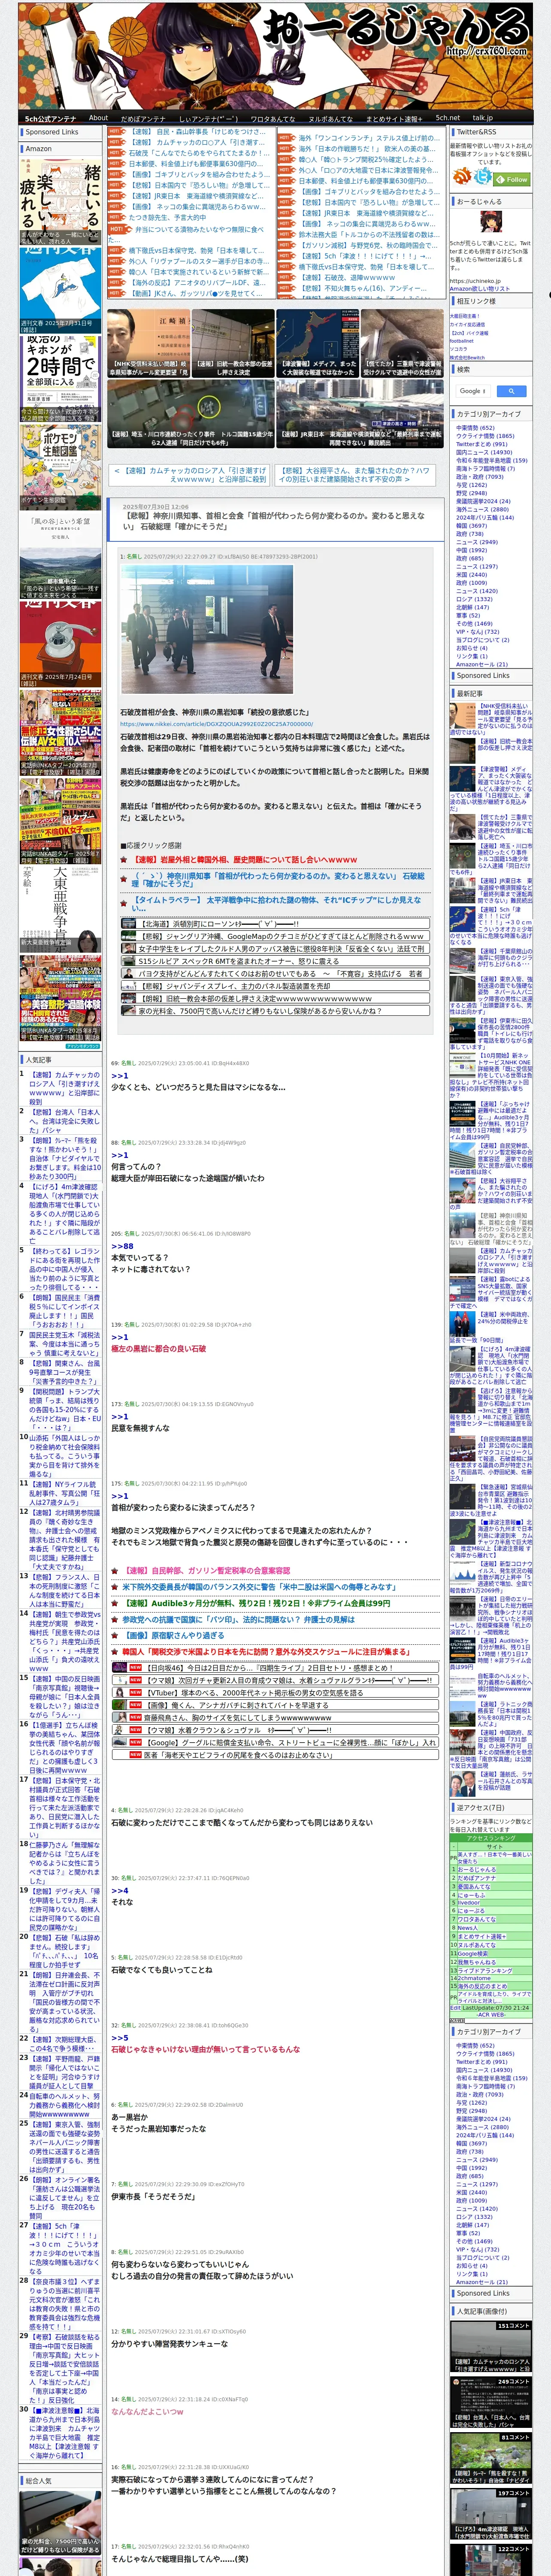Screen dimensions: 551x2576
Task: Open the ワロタあんてな nav tab
Action: tap(272, 118)
